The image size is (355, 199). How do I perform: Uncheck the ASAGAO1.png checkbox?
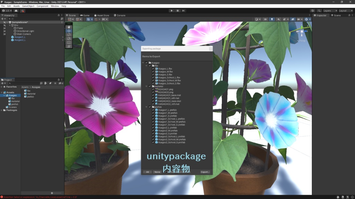[153, 89]
